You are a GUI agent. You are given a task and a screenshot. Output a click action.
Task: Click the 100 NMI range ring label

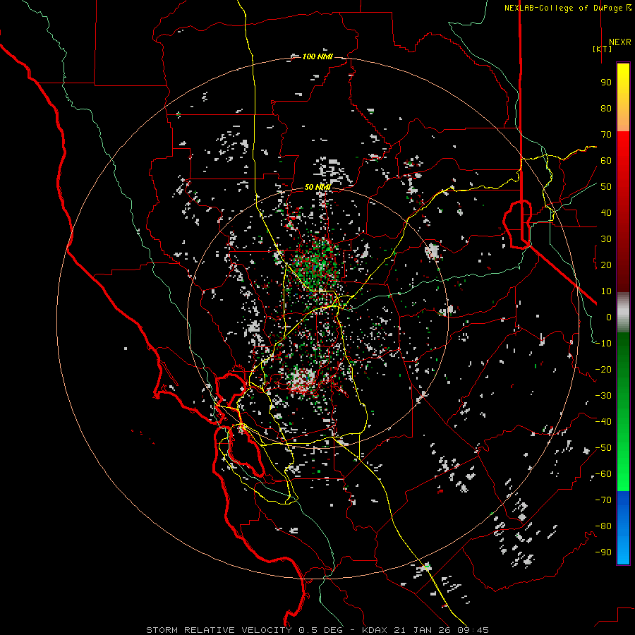(x=317, y=56)
